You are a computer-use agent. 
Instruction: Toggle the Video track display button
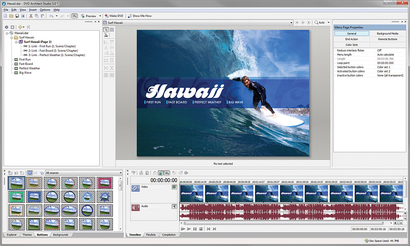[x=174, y=187]
